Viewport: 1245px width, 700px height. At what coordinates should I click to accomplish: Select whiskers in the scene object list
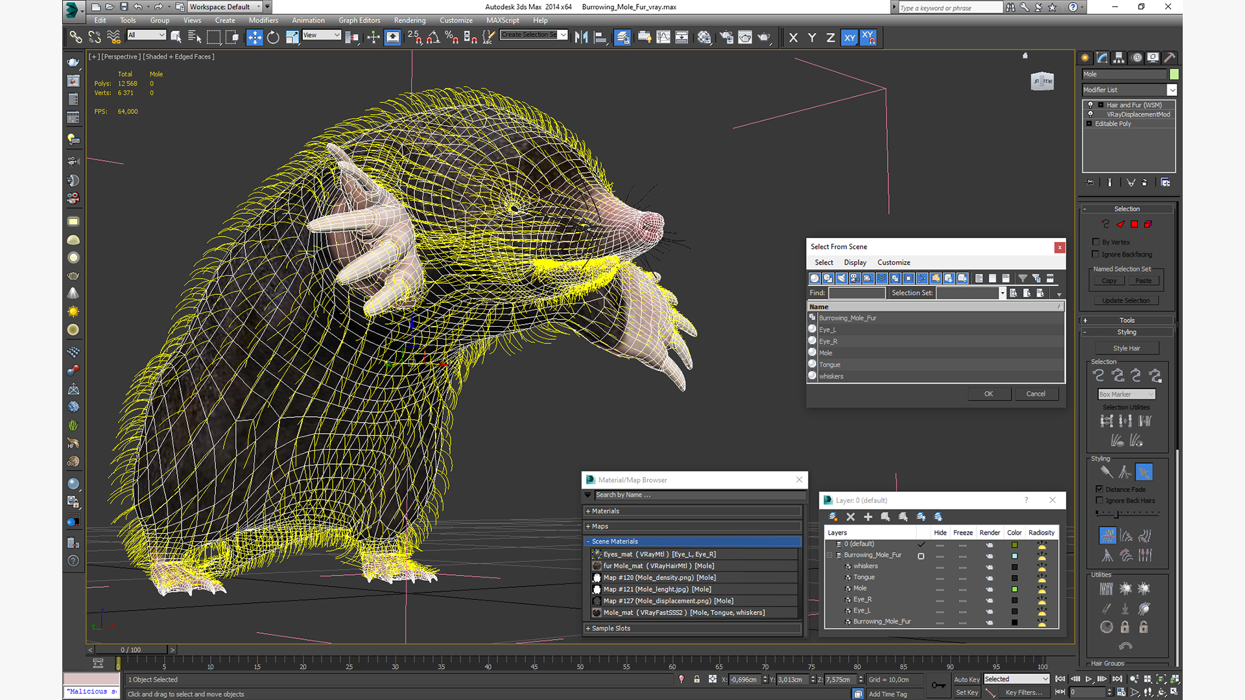tap(831, 377)
